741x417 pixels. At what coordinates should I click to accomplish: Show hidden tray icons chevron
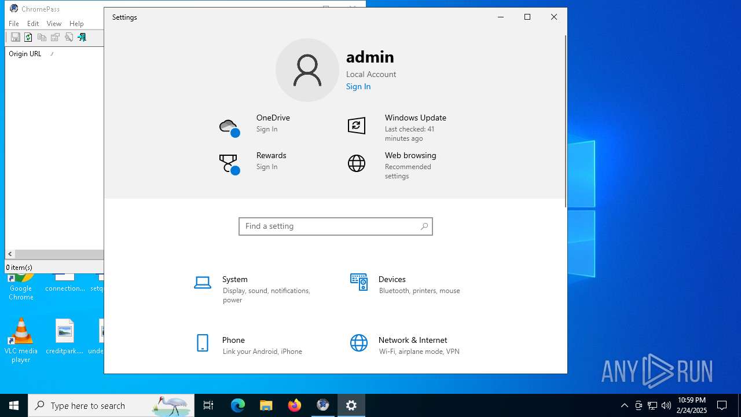click(624, 405)
